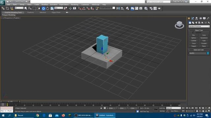Open the Customize menu
This screenshot has width=211, height=118.
[85, 5]
